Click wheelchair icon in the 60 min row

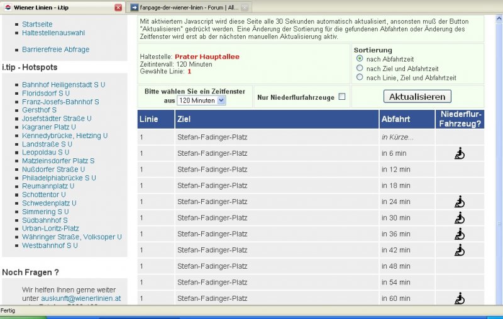(x=460, y=298)
